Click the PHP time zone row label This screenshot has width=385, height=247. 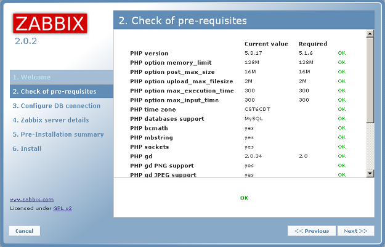coord(153,109)
